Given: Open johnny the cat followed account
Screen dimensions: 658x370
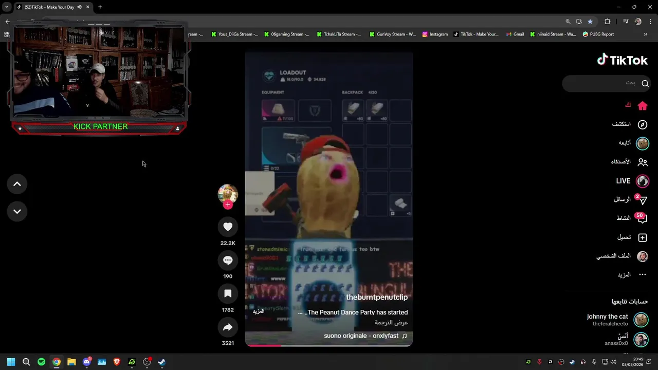Looking at the screenshot, I should tap(617, 320).
